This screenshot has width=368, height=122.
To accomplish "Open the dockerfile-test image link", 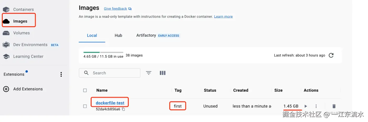I will (110, 103).
